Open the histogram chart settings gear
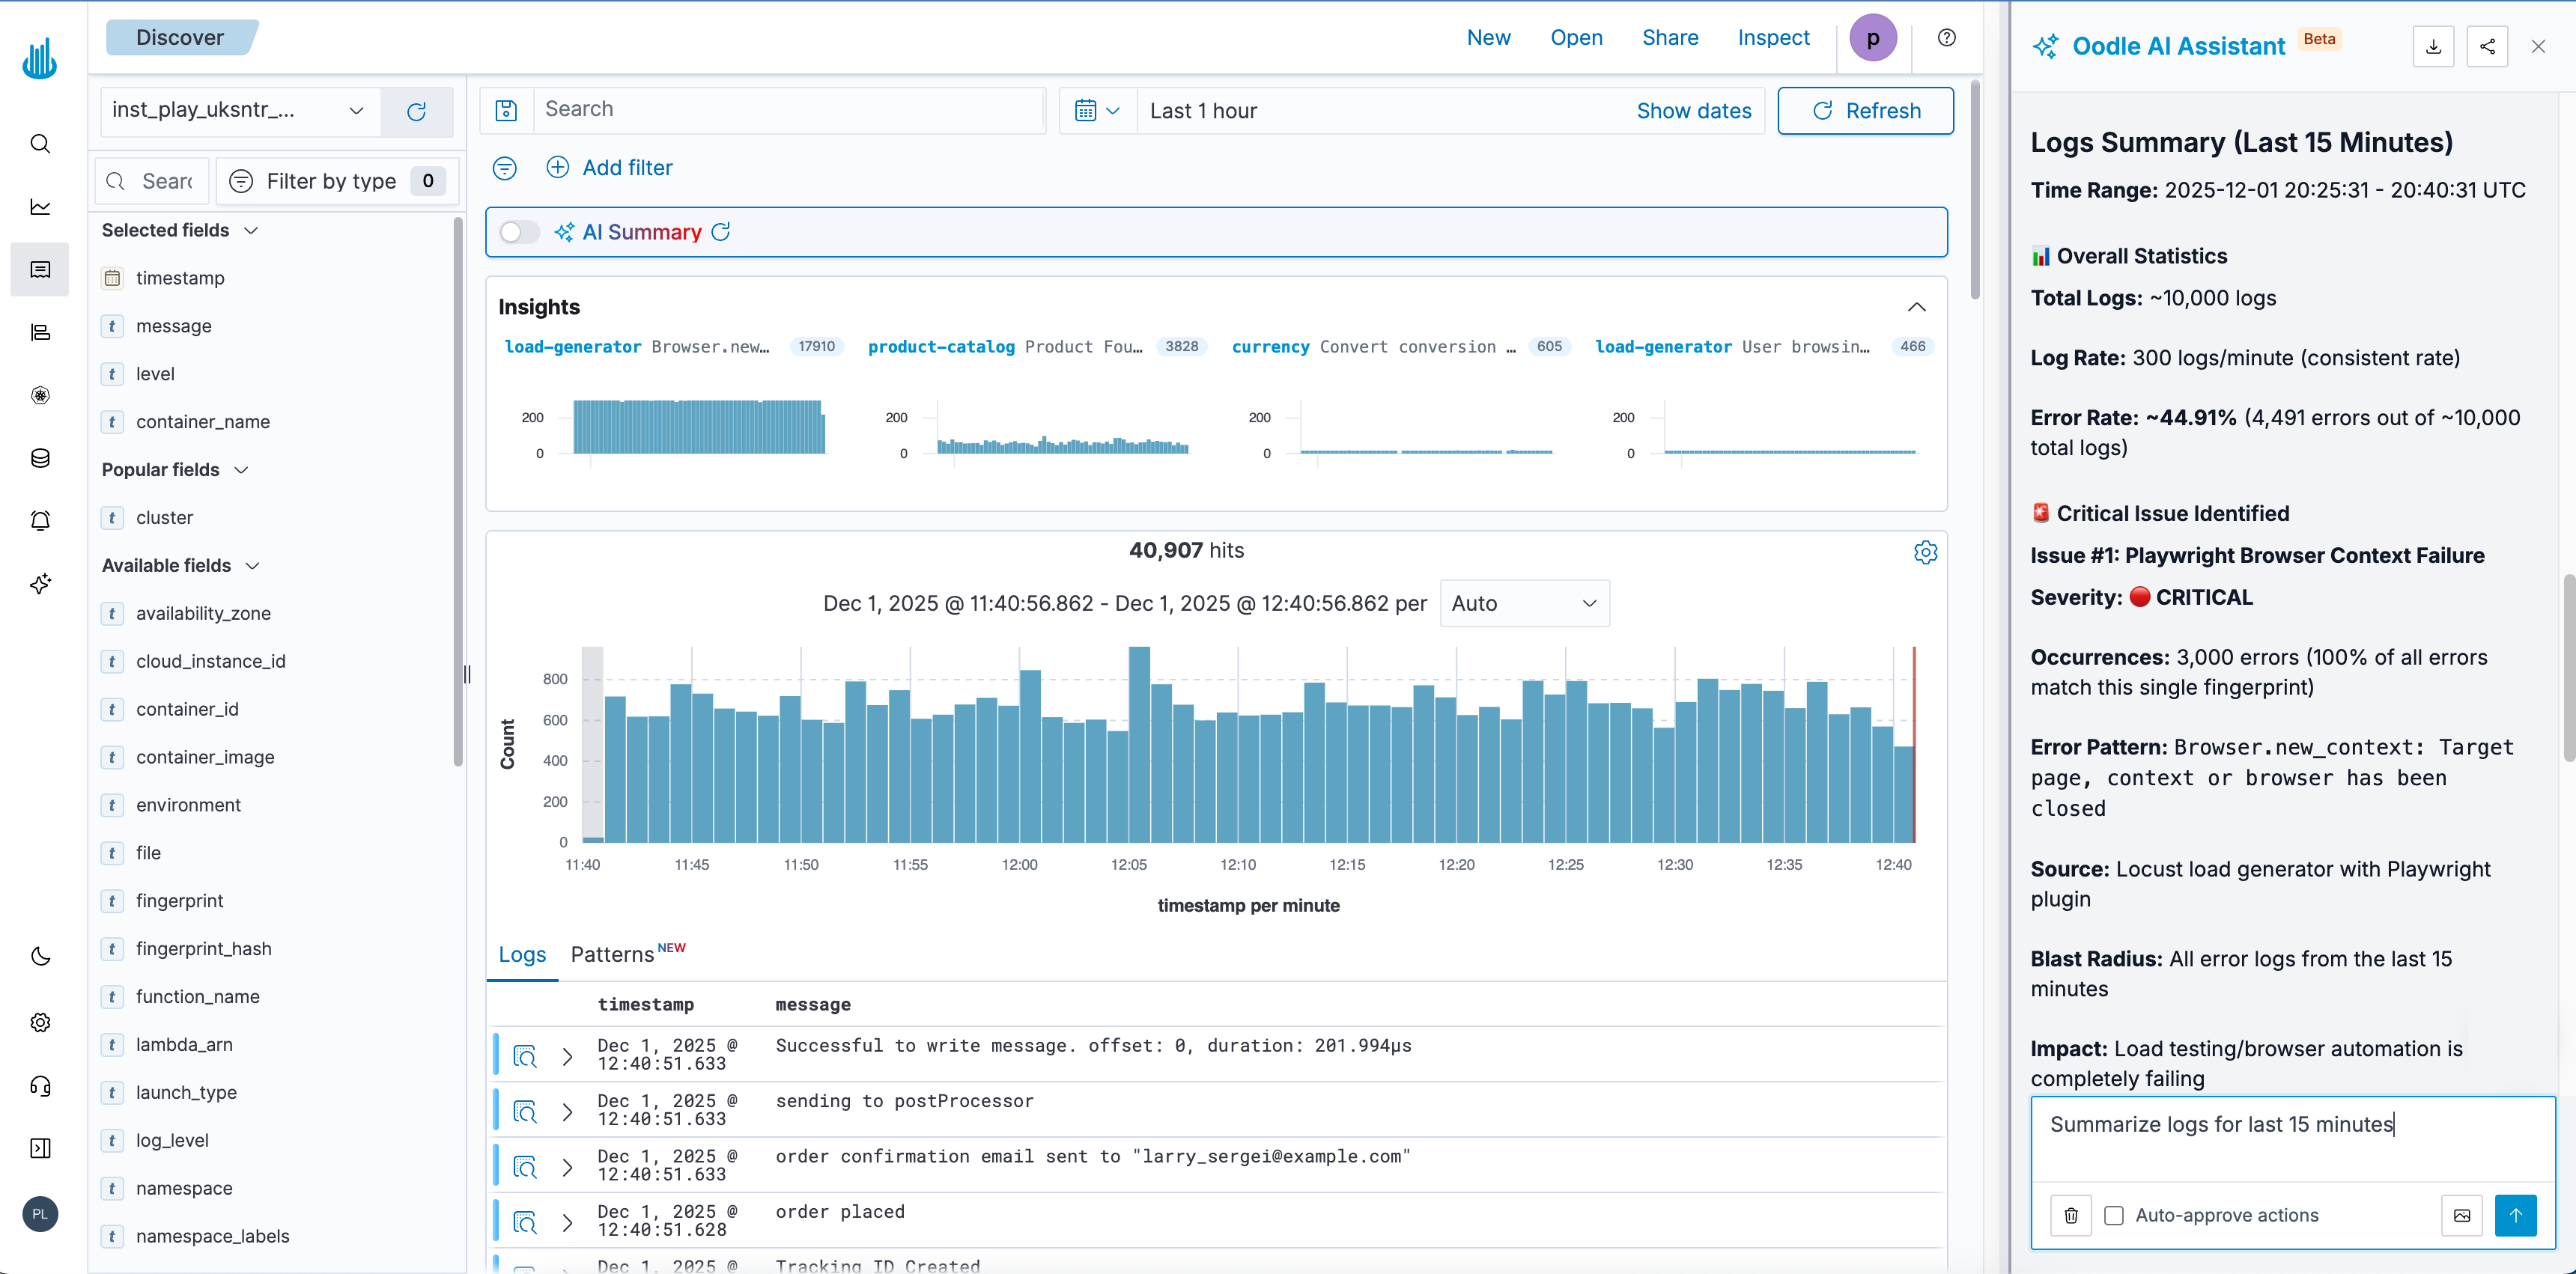 pyautogui.click(x=1926, y=552)
